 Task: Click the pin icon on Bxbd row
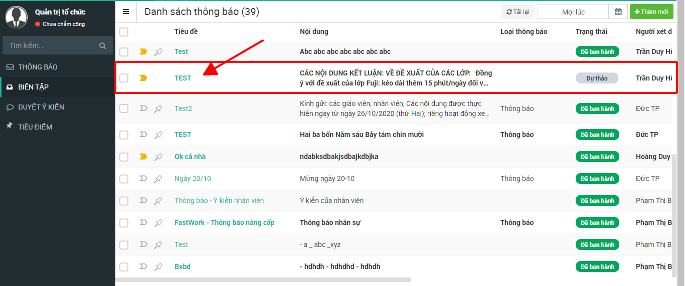(158, 266)
